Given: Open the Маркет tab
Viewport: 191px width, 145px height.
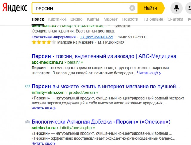Looking at the screenshot, I should click(110, 19).
